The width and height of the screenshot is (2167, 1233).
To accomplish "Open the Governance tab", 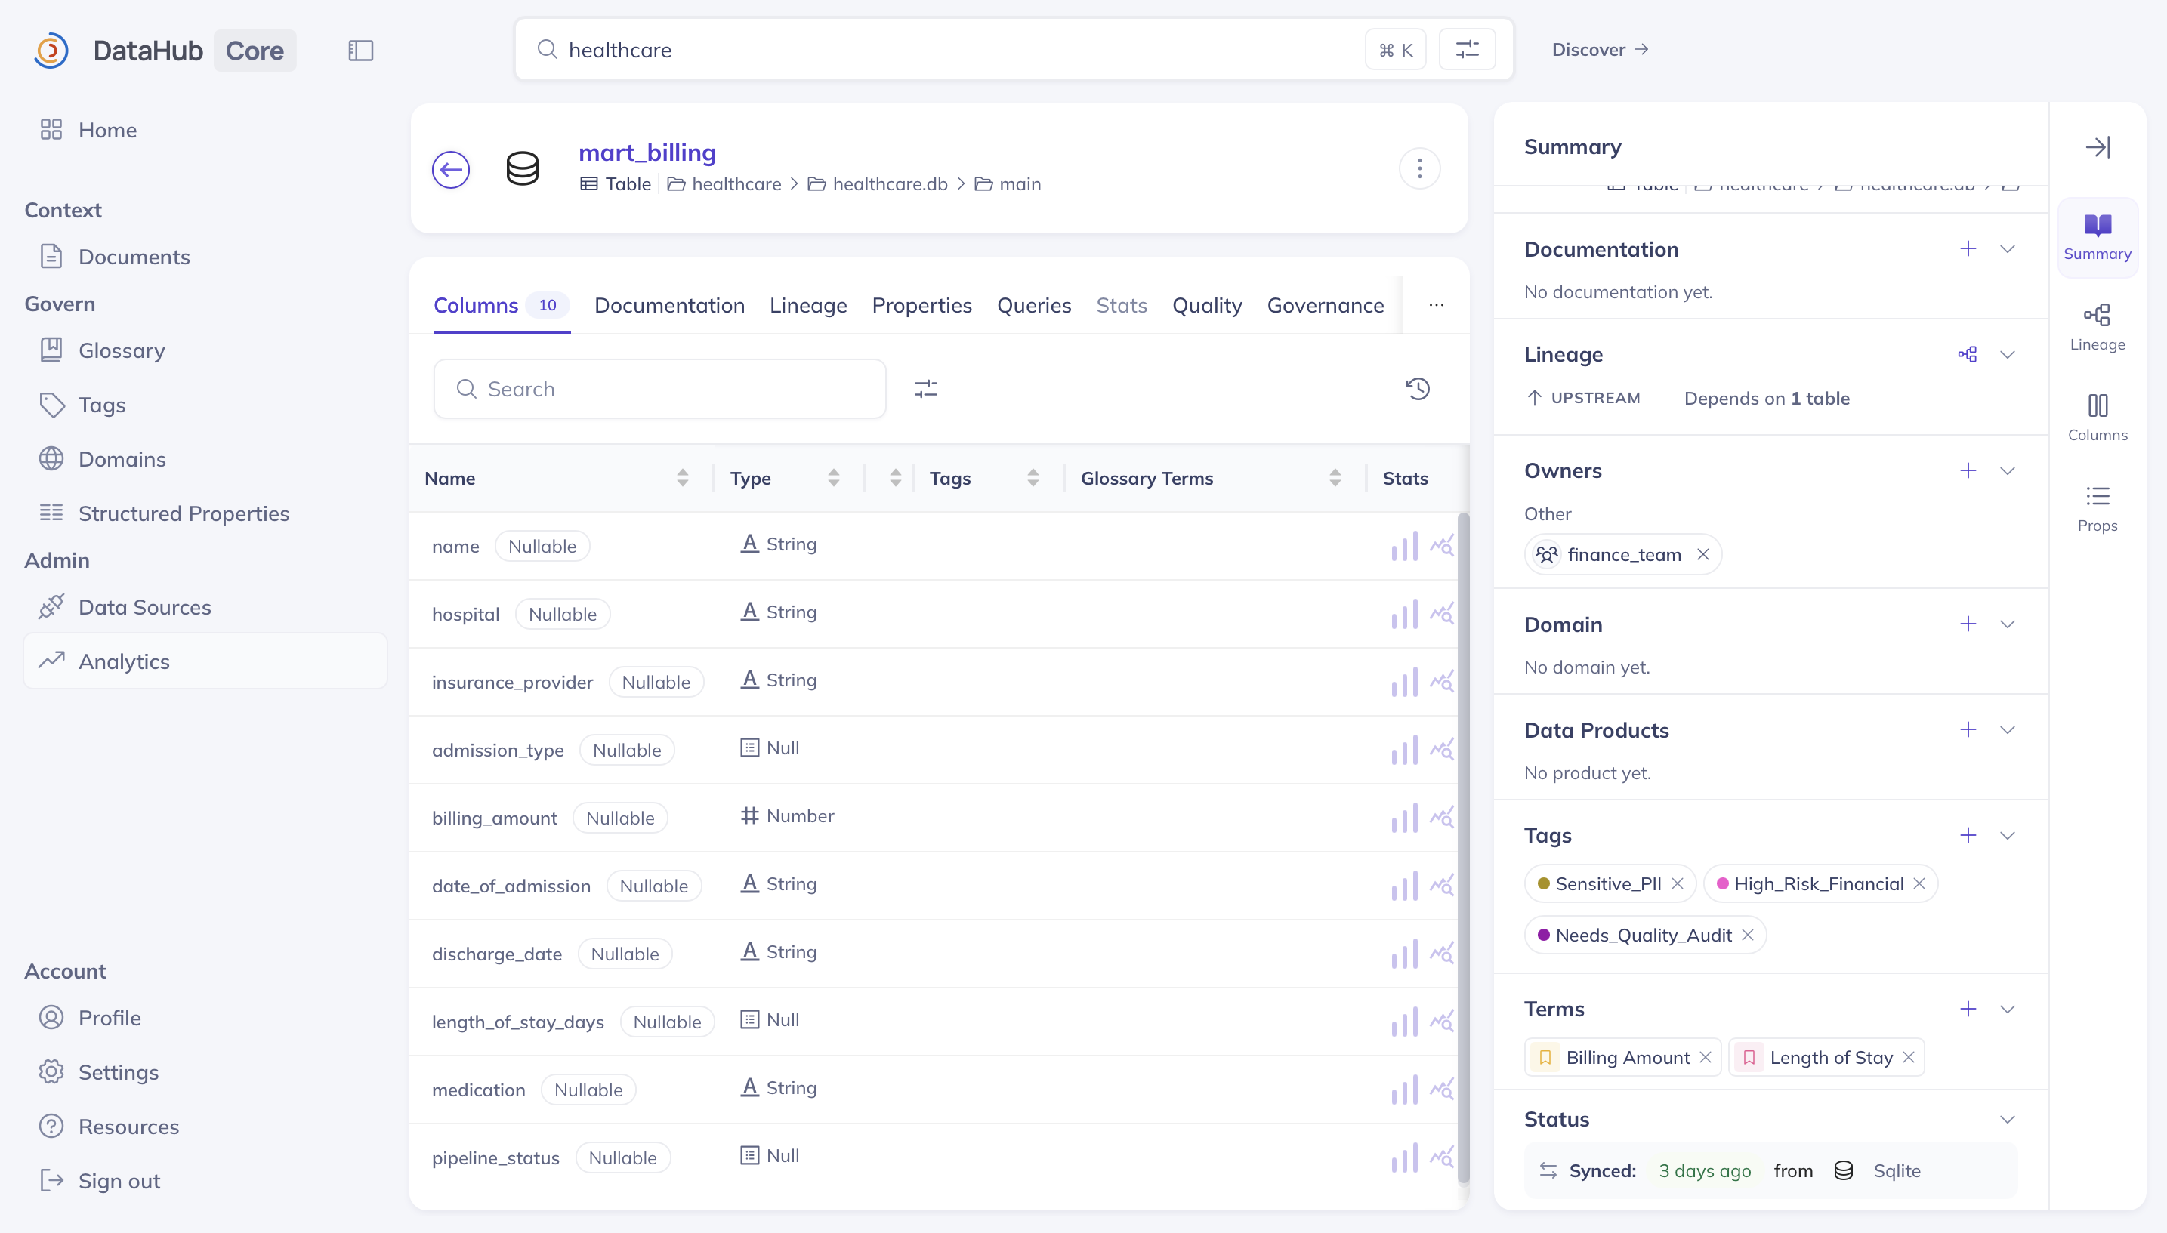I will [x=1325, y=305].
